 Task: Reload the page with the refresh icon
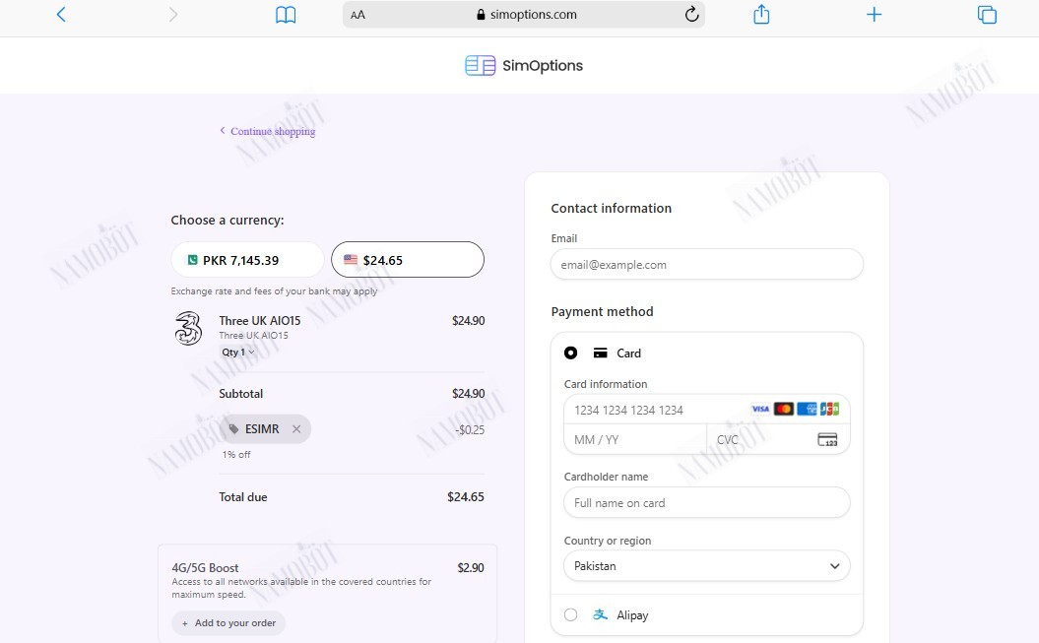click(x=691, y=15)
